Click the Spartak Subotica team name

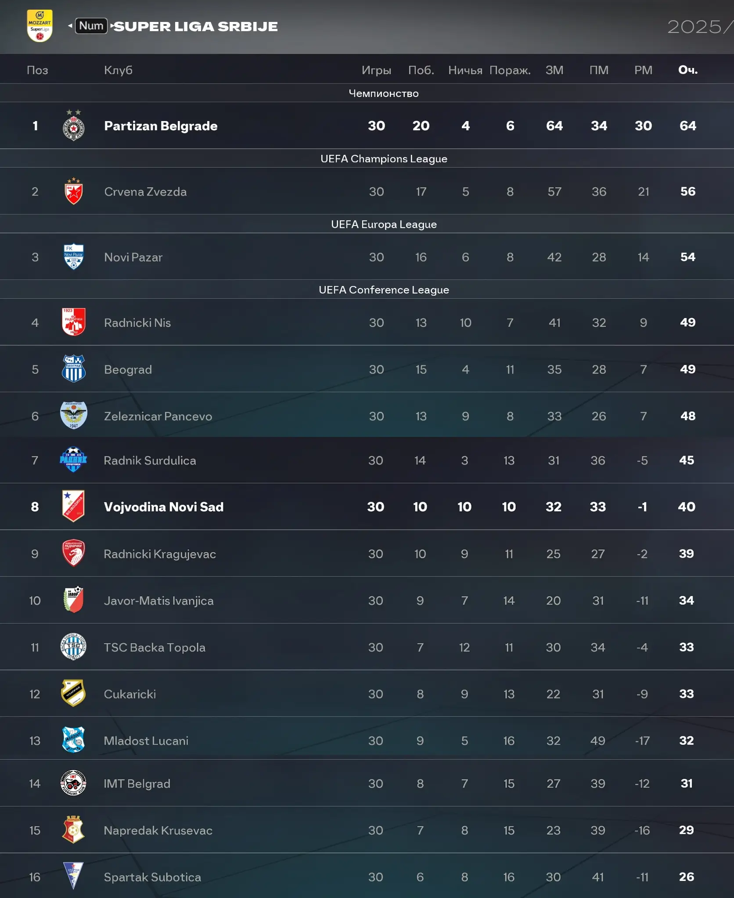pos(152,877)
